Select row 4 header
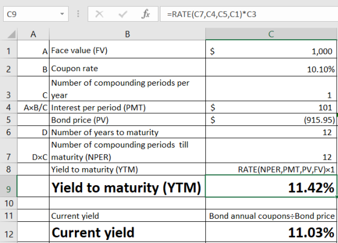Viewport: 338px width, 243px height. tap(8, 107)
